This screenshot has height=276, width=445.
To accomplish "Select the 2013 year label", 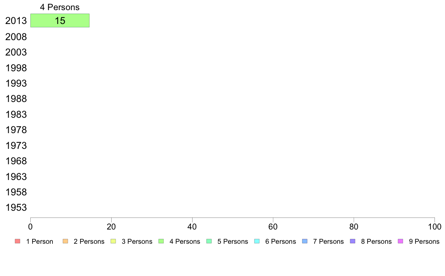I will point(16,21).
